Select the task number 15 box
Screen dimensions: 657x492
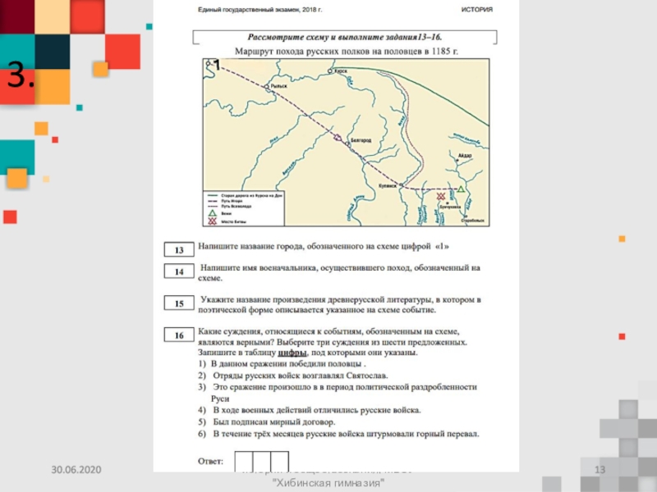(x=177, y=303)
